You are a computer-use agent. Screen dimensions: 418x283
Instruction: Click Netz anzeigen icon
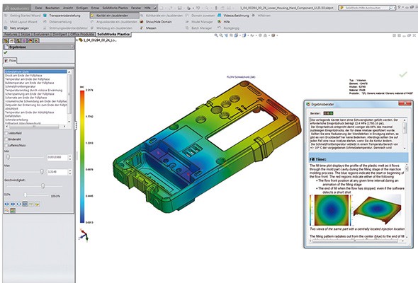point(6,28)
